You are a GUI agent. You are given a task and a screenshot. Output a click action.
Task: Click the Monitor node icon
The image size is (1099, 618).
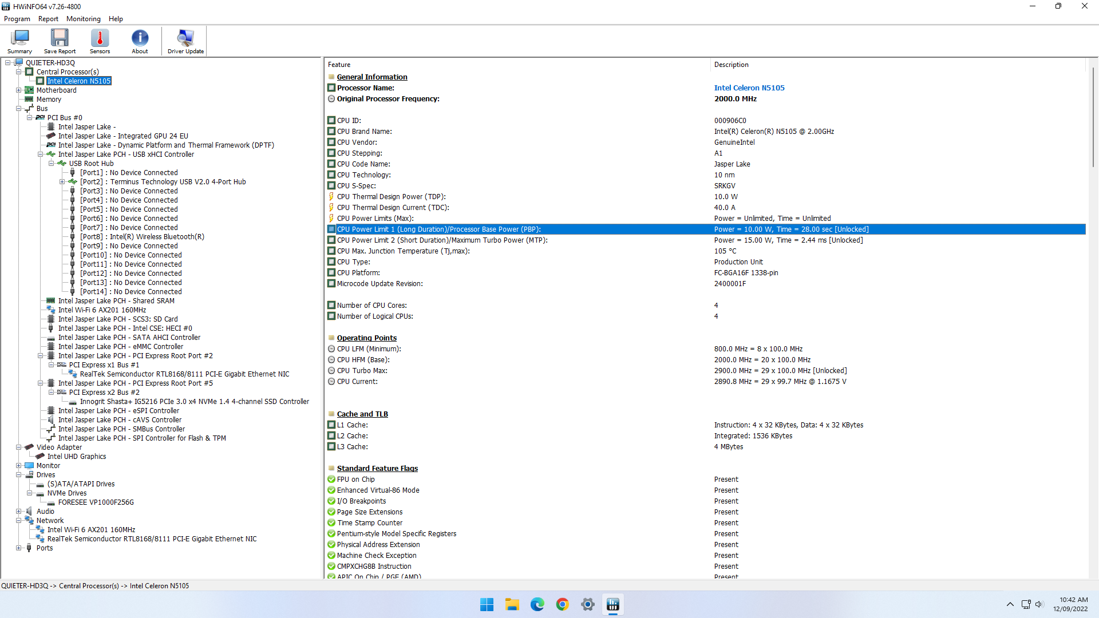tap(29, 466)
